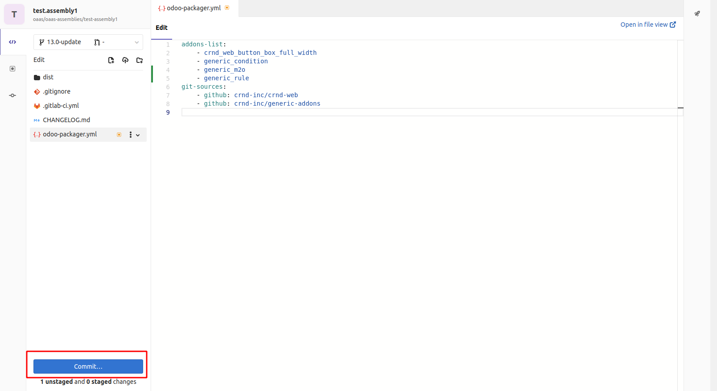Image resolution: width=717 pixels, height=391 pixels.
Task: Click the git-sources key on line 6
Action: pos(202,86)
